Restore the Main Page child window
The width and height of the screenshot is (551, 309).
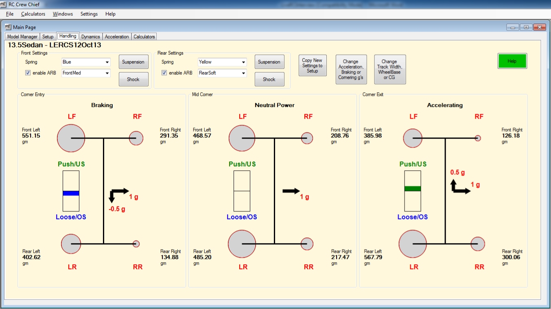pyautogui.click(x=526, y=27)
